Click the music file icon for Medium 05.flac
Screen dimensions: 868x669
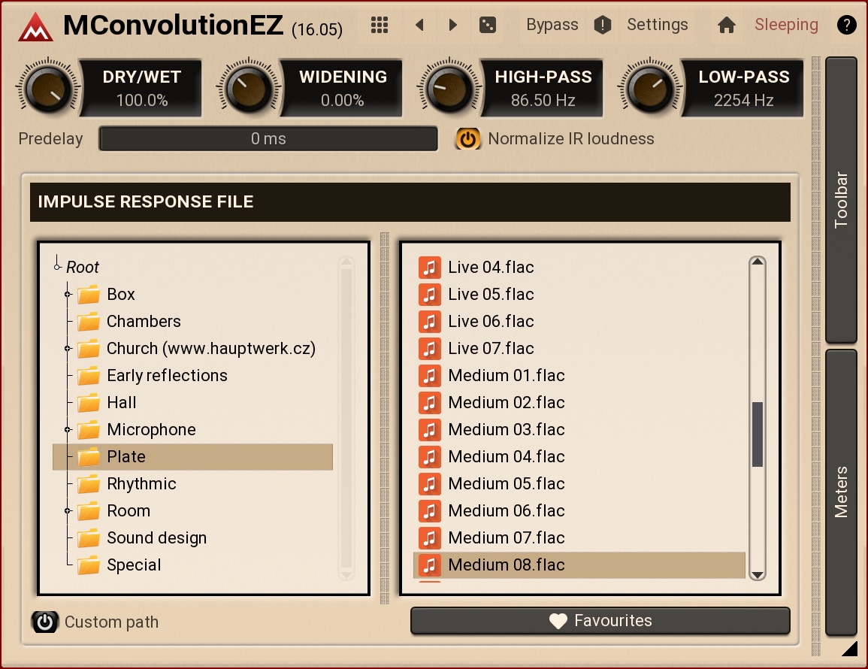coord(430,483)
